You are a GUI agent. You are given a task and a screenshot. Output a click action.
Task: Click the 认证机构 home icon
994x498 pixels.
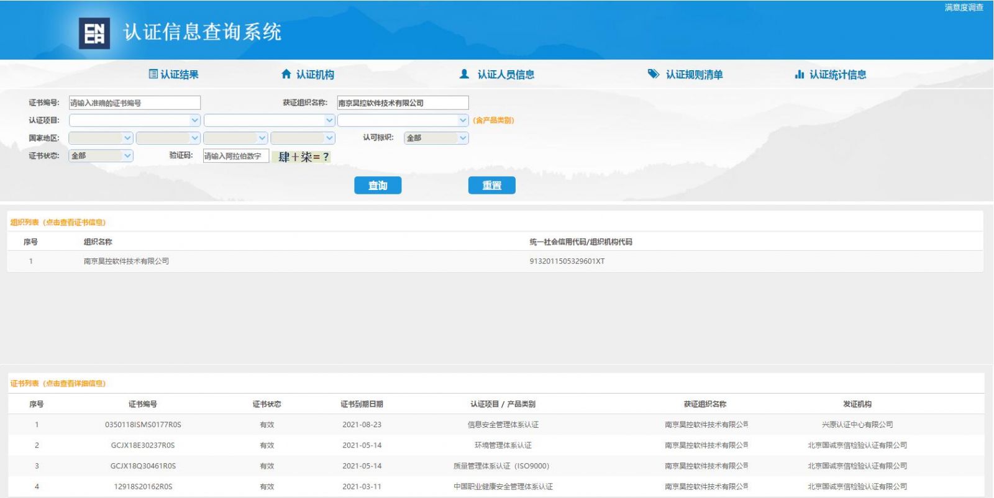point(286,74)
